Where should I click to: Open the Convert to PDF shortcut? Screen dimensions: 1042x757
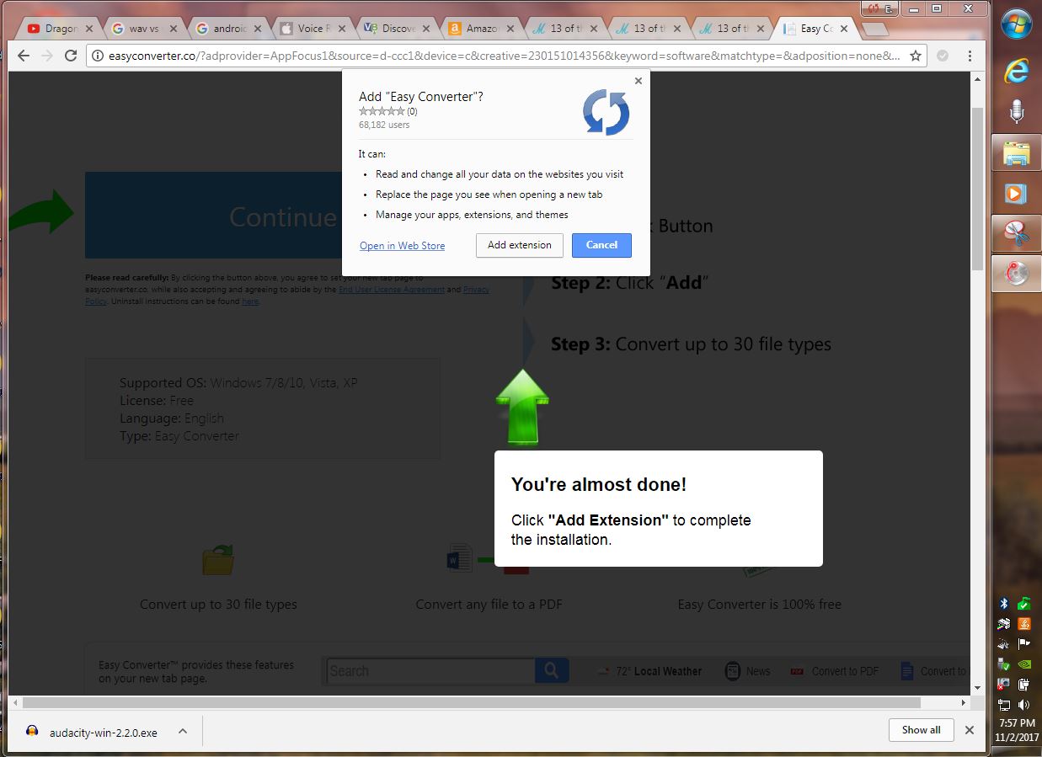(835, 671)
